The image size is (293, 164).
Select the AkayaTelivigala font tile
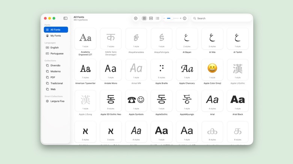(162, 39)
